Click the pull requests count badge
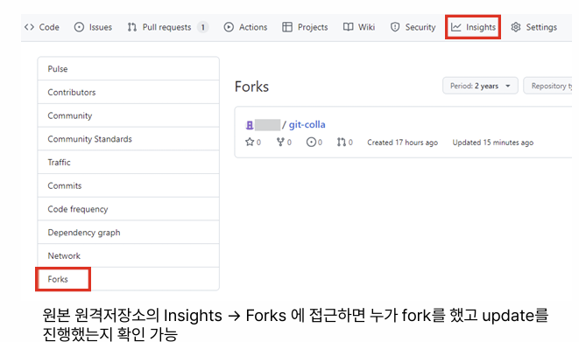This screenshot has width=579, height=342. coord(202,27)
